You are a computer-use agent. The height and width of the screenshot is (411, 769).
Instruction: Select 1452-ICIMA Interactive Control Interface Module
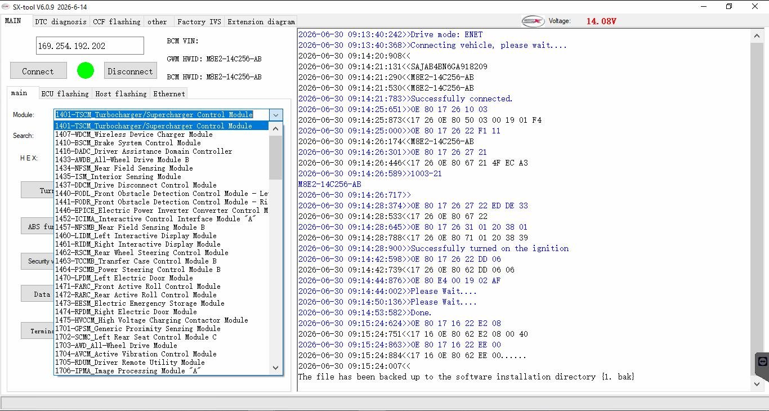(x=162, y=219)
